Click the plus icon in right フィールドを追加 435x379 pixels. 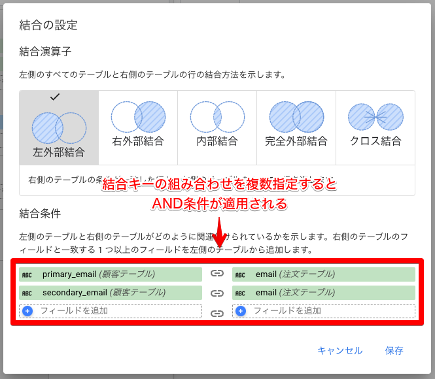[241, 311]
